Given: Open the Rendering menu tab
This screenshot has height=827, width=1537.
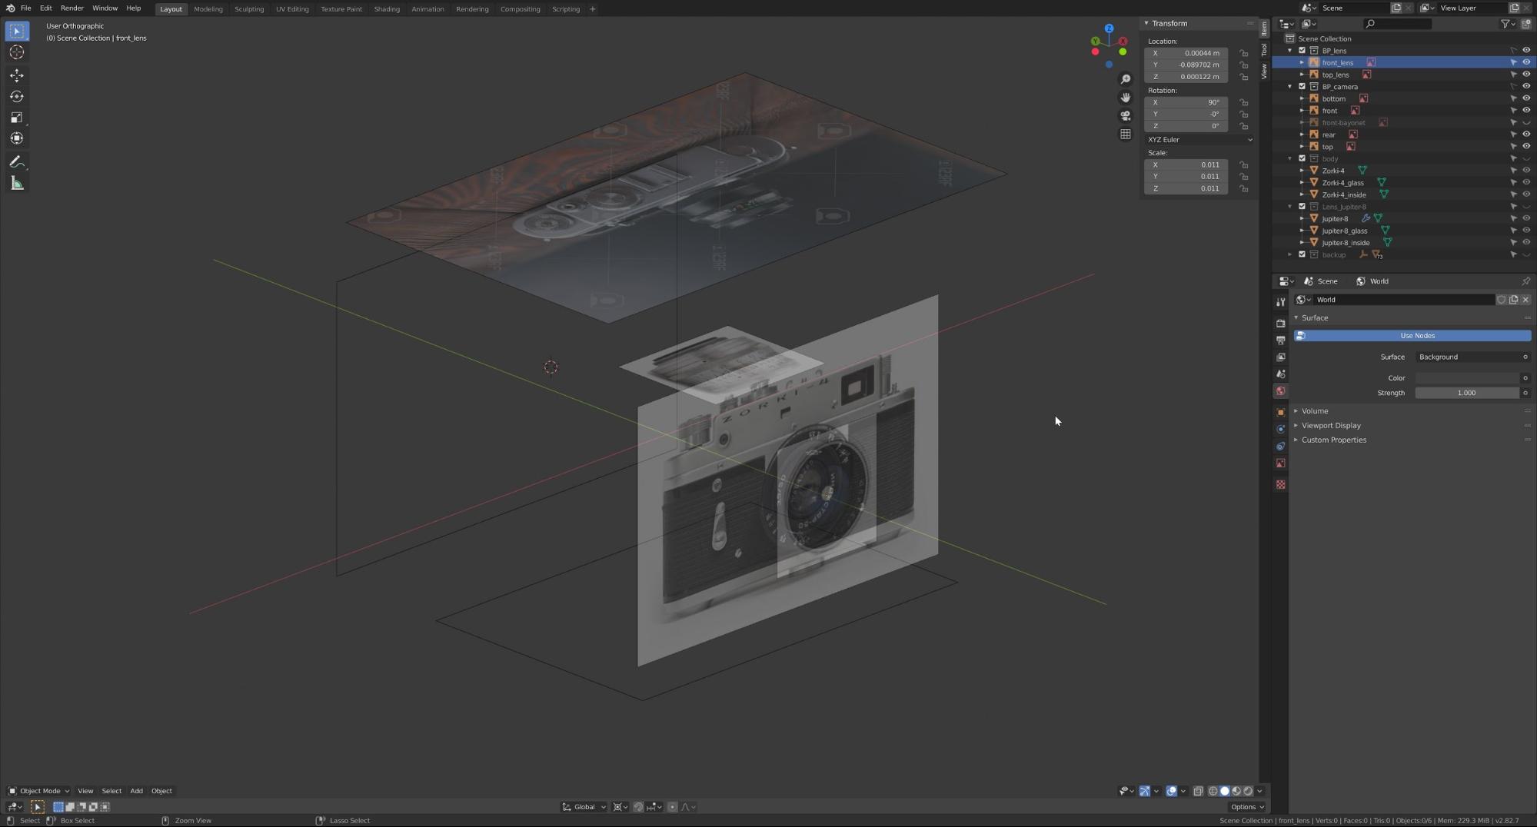Looking at the screenshot, I should coord(472,8).
